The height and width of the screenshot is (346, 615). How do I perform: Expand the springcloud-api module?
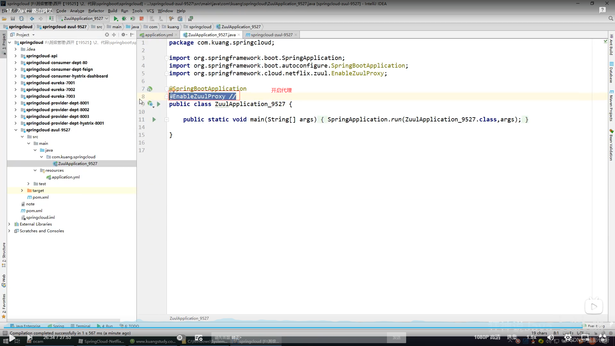point(15,56)
